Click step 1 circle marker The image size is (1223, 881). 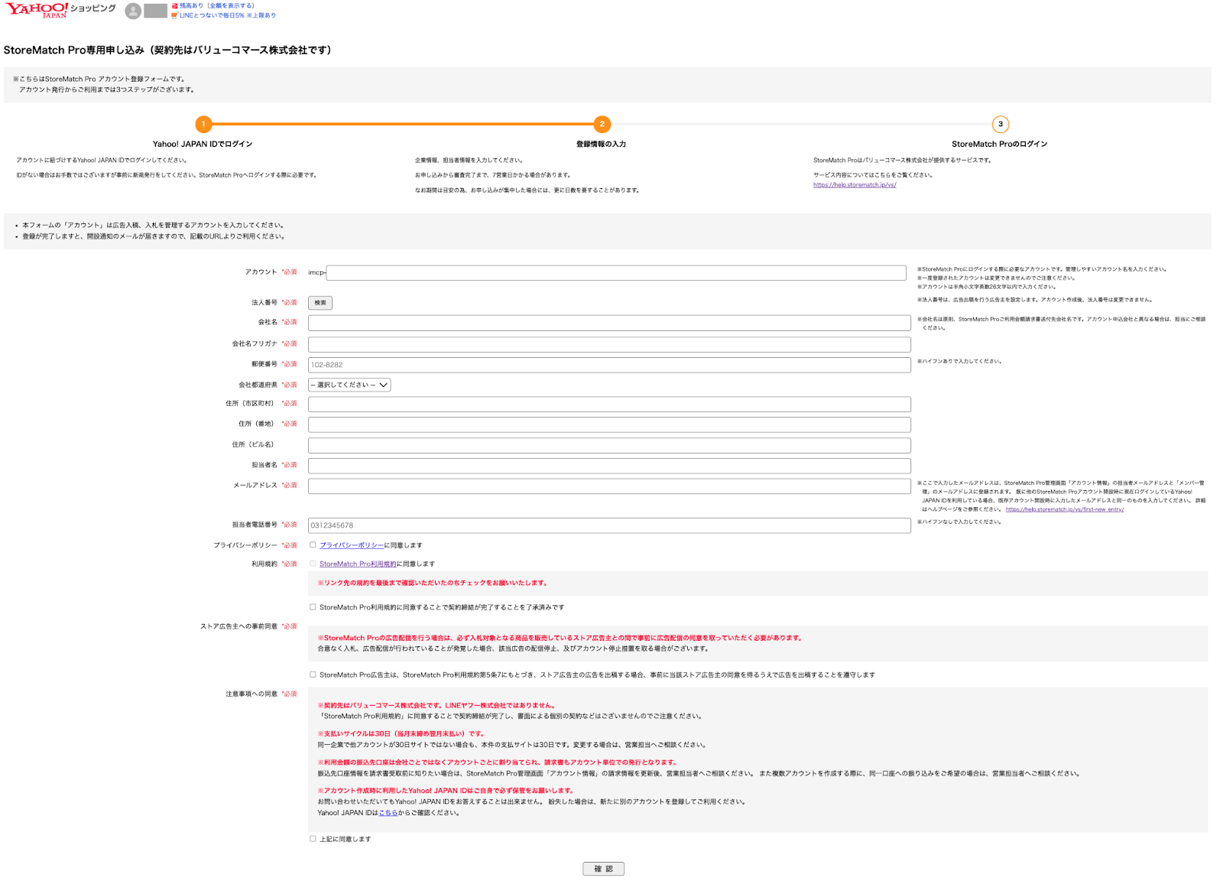203,124
